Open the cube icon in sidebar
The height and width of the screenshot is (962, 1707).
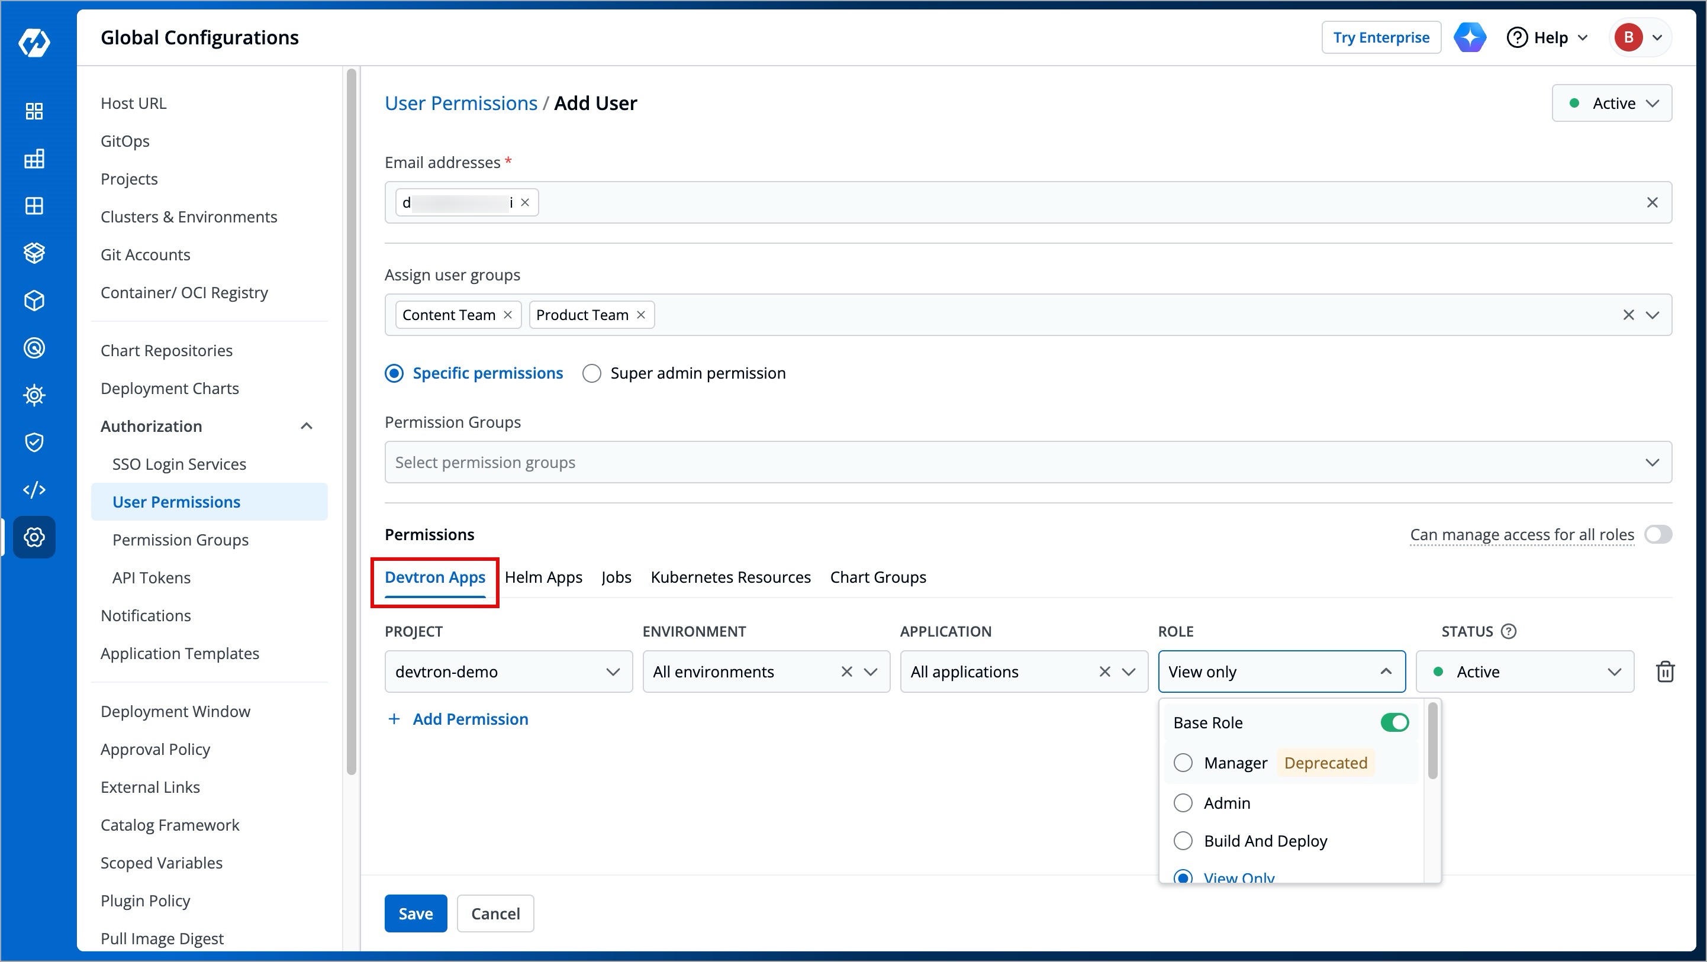[x=34, y=301]
